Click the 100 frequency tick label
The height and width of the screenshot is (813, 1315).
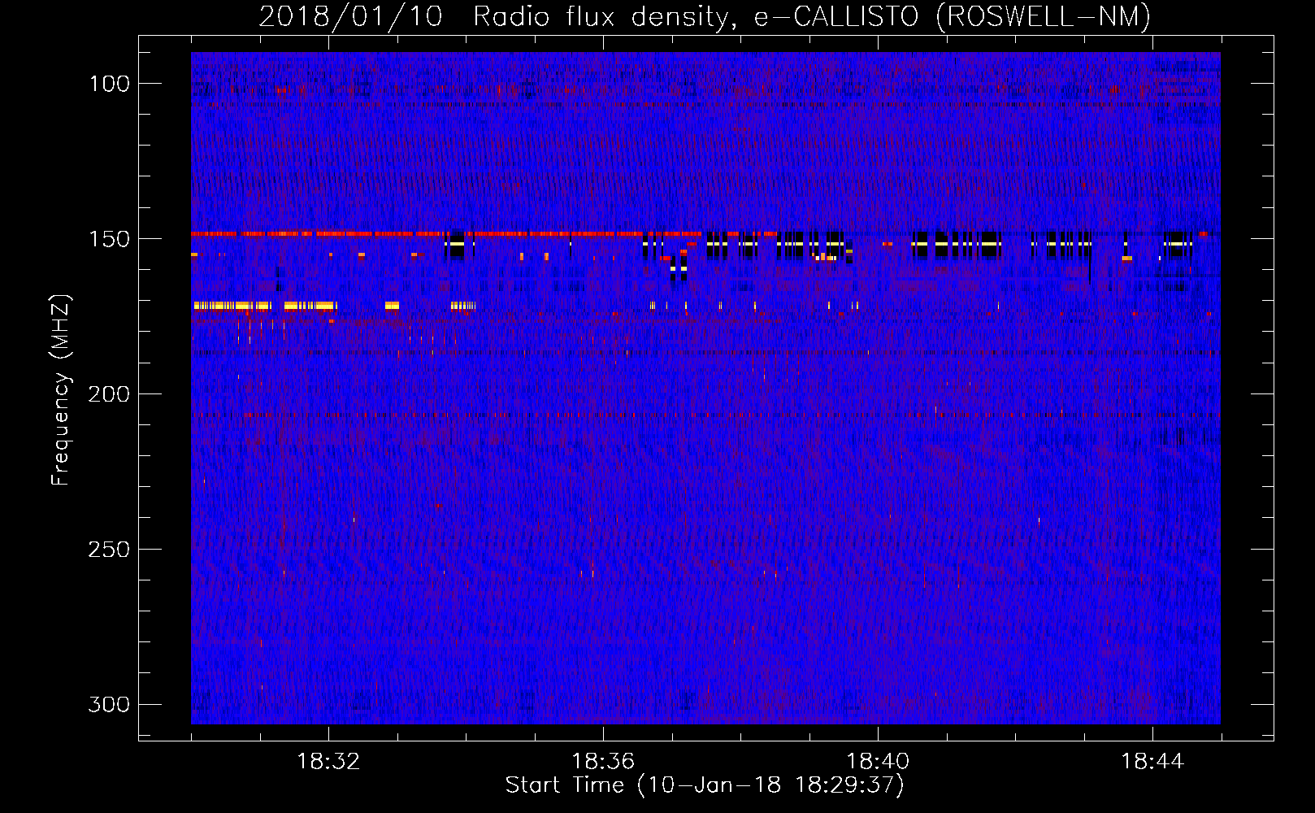[110, 84]
